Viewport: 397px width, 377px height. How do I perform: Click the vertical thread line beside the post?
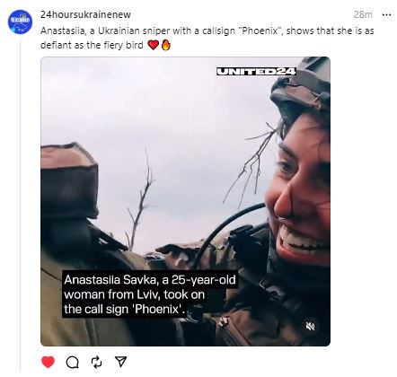click(21, 206)
